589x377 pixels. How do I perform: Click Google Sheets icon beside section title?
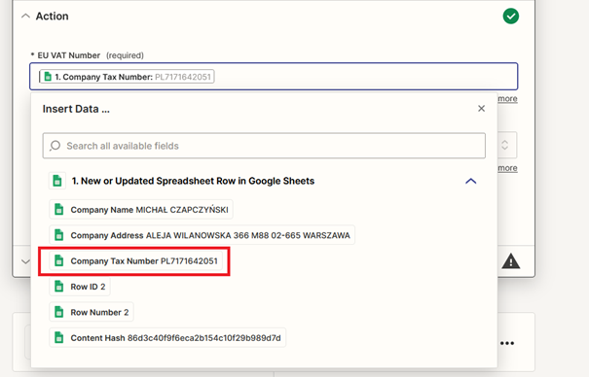tap(57, 181)
